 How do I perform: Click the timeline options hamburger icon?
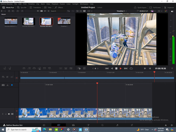point(172,68)
